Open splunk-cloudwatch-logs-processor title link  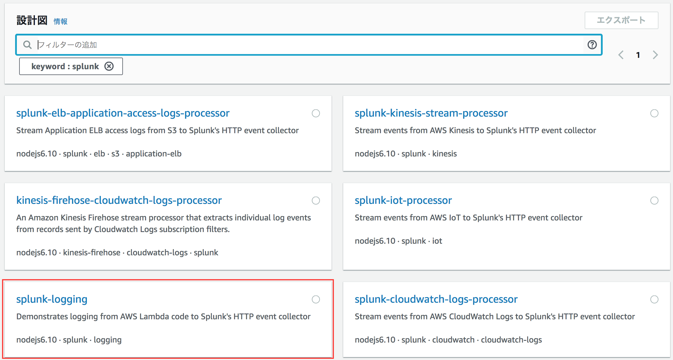pyautogui.click(x=436, y=299)
